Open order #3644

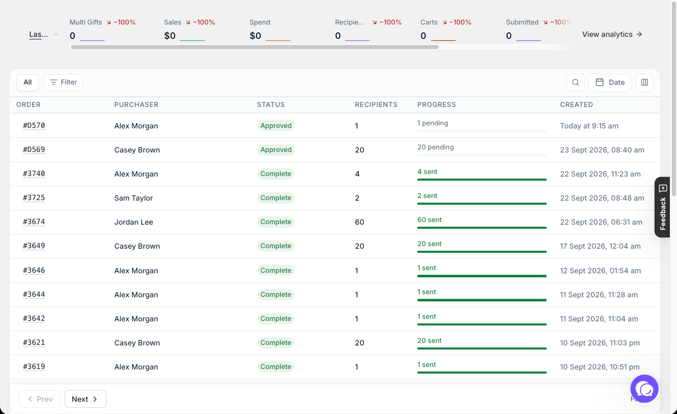pyautogui.click(x=34, y=294)
